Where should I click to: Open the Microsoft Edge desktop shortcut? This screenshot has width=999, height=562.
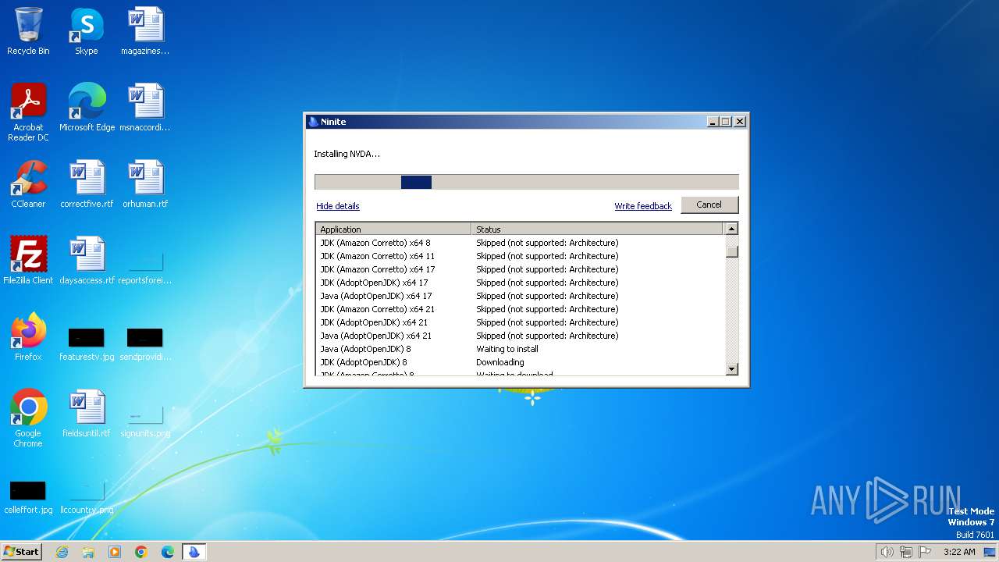[x=87, y=108]
